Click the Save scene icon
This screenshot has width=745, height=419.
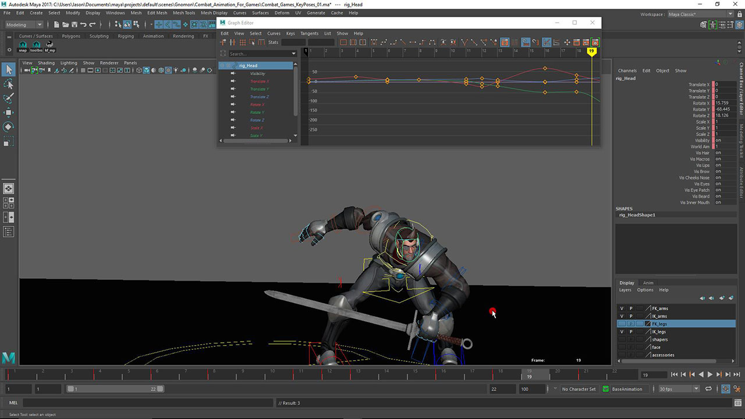[x=73, y=24]
